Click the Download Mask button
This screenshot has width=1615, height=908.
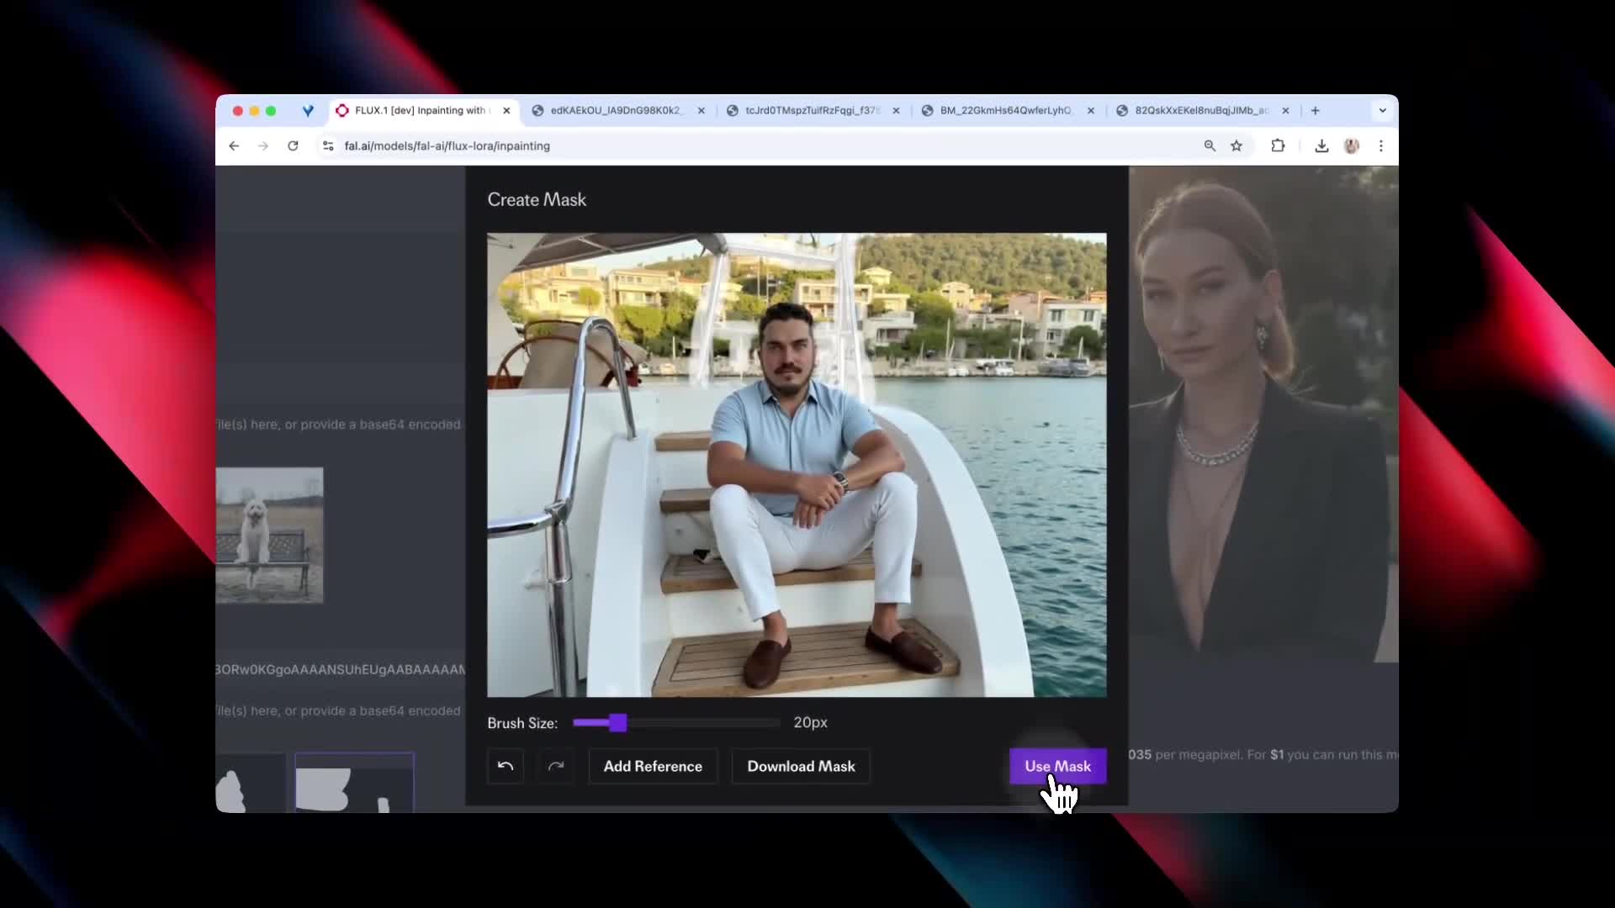(x=801, y=766)
